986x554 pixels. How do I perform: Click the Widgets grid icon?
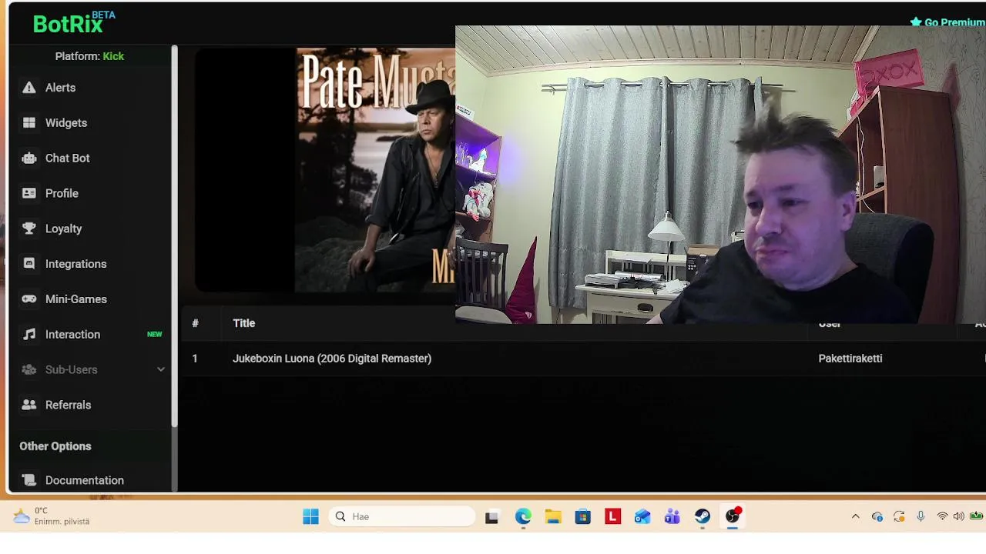pyautogui.click(x=29, y=123)
